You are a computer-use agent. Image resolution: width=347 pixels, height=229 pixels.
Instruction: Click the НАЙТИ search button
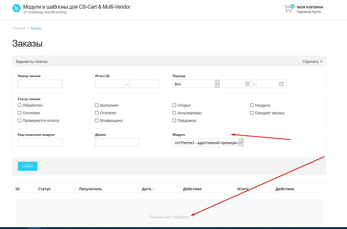[x=27, y=166]
